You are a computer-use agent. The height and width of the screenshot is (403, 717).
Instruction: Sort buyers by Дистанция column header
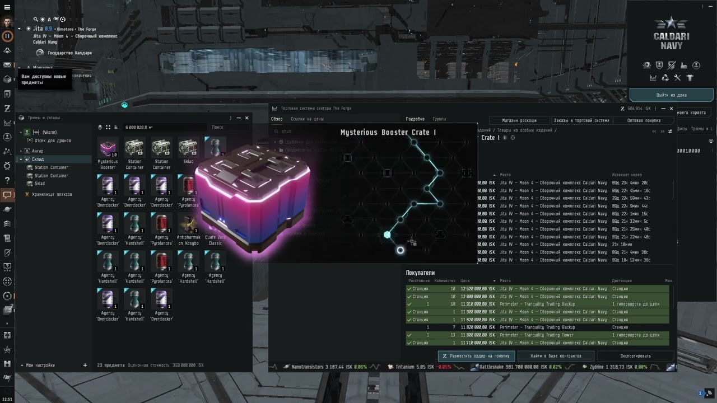pos(622,281)
